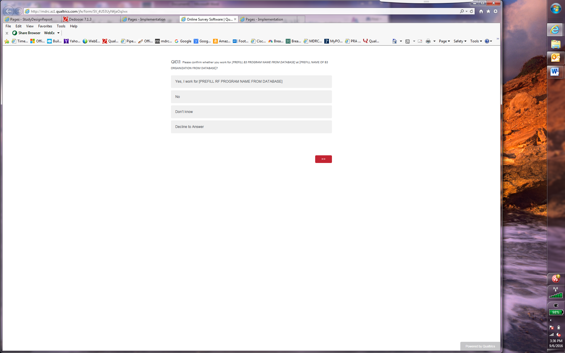Select the 'Yes, I work for' answer option
The image size is (565, 353).
tap(251, 81)
